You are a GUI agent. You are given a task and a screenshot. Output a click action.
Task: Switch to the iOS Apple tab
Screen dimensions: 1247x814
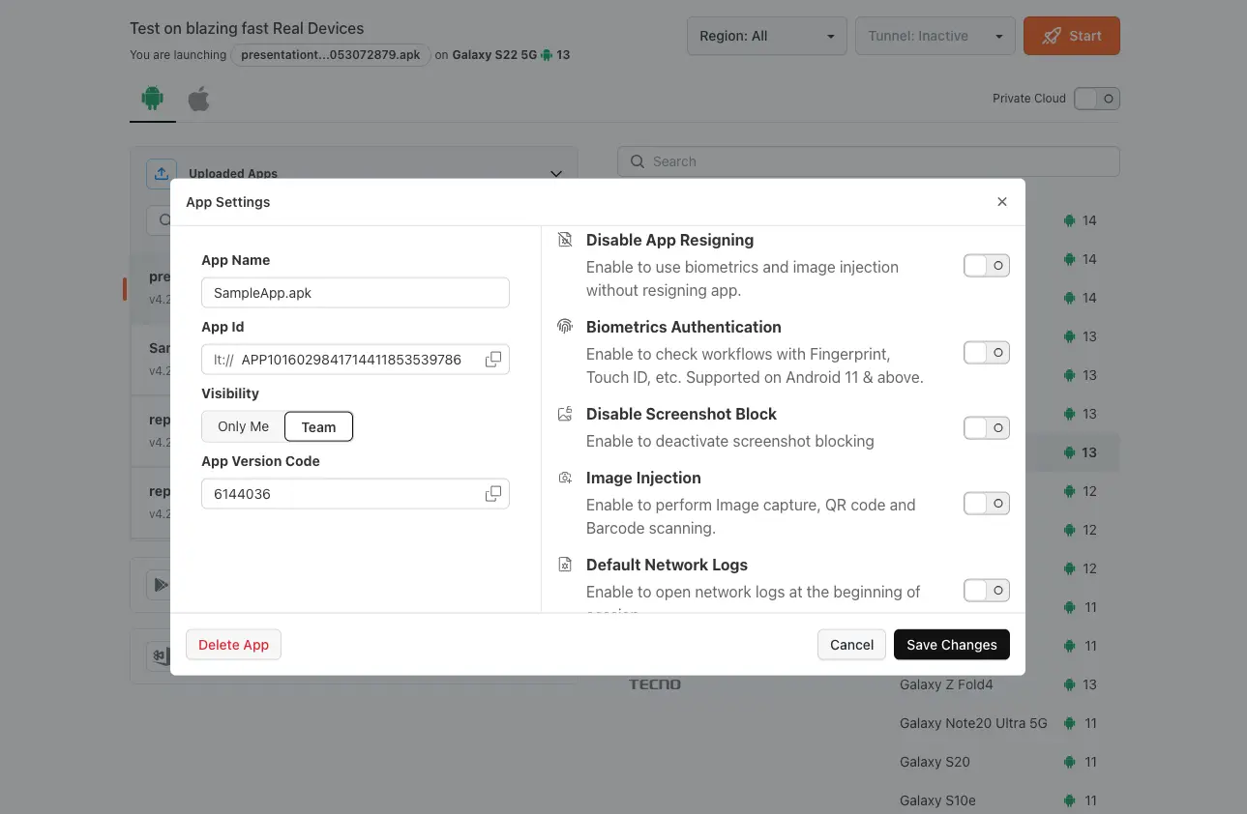tap(198, 99)
